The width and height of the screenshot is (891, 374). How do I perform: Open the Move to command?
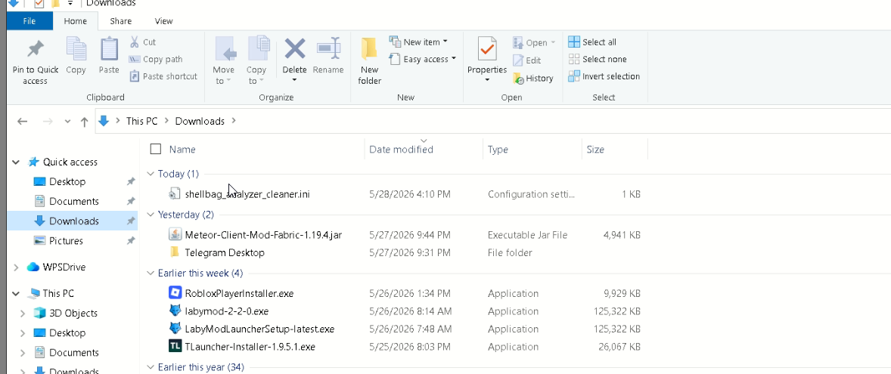(224, 60)
